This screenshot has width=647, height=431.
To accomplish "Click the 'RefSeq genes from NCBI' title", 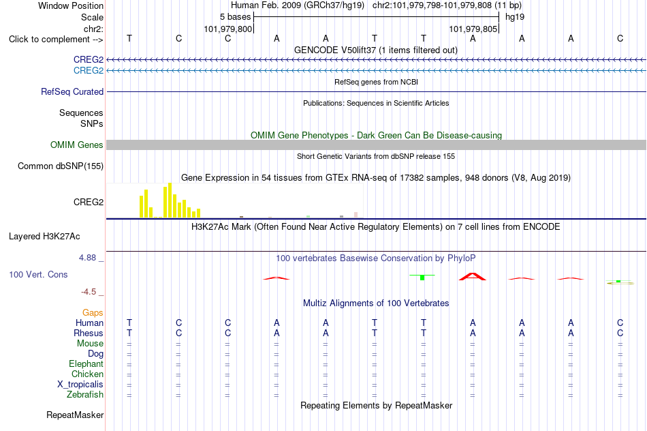I will point(376,82).
